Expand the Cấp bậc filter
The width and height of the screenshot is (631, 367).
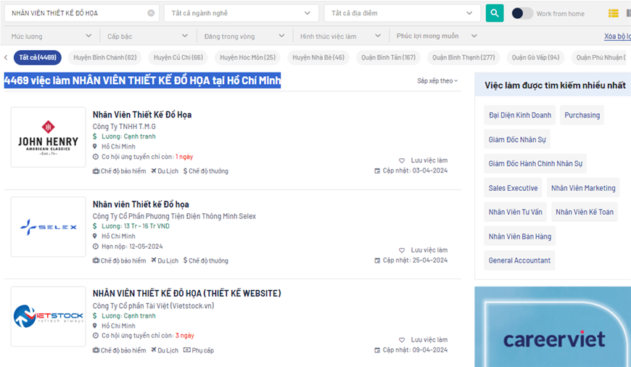point(148,36)
